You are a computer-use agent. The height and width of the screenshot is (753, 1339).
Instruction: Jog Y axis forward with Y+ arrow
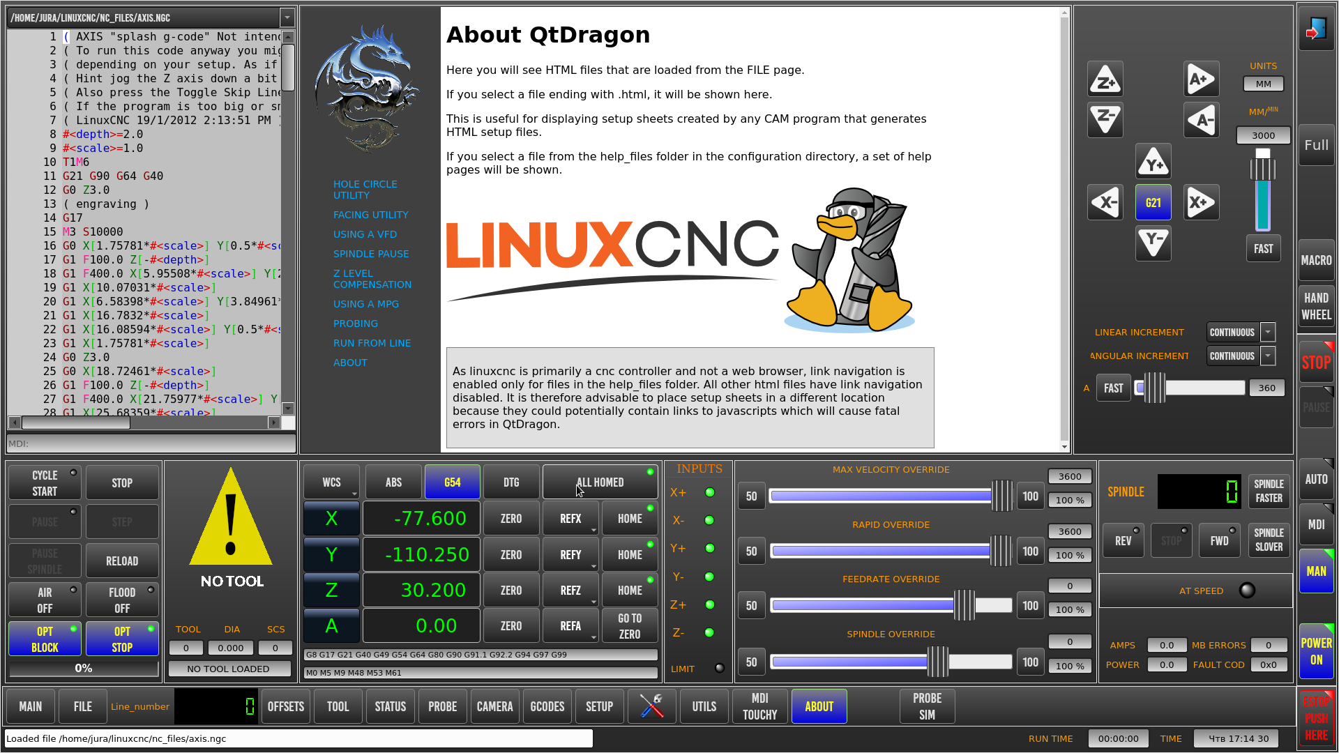[x=1153, y=162]
